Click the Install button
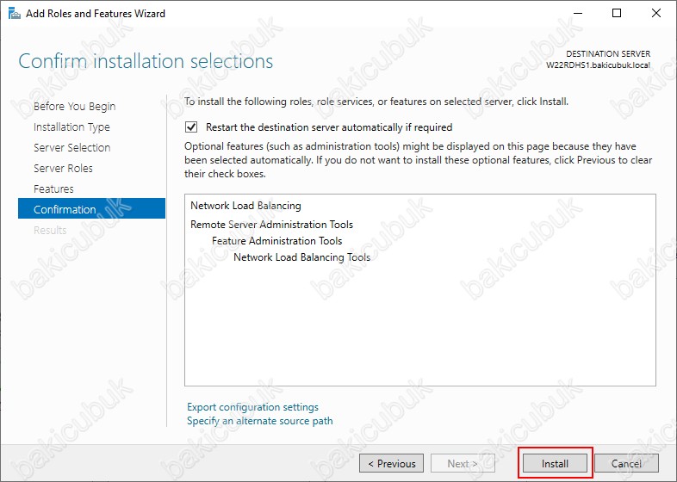677x482 pixels. click(x=555, y=463)
